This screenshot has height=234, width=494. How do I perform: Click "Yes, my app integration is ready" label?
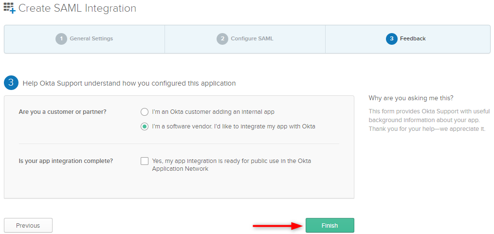(232, 165)
